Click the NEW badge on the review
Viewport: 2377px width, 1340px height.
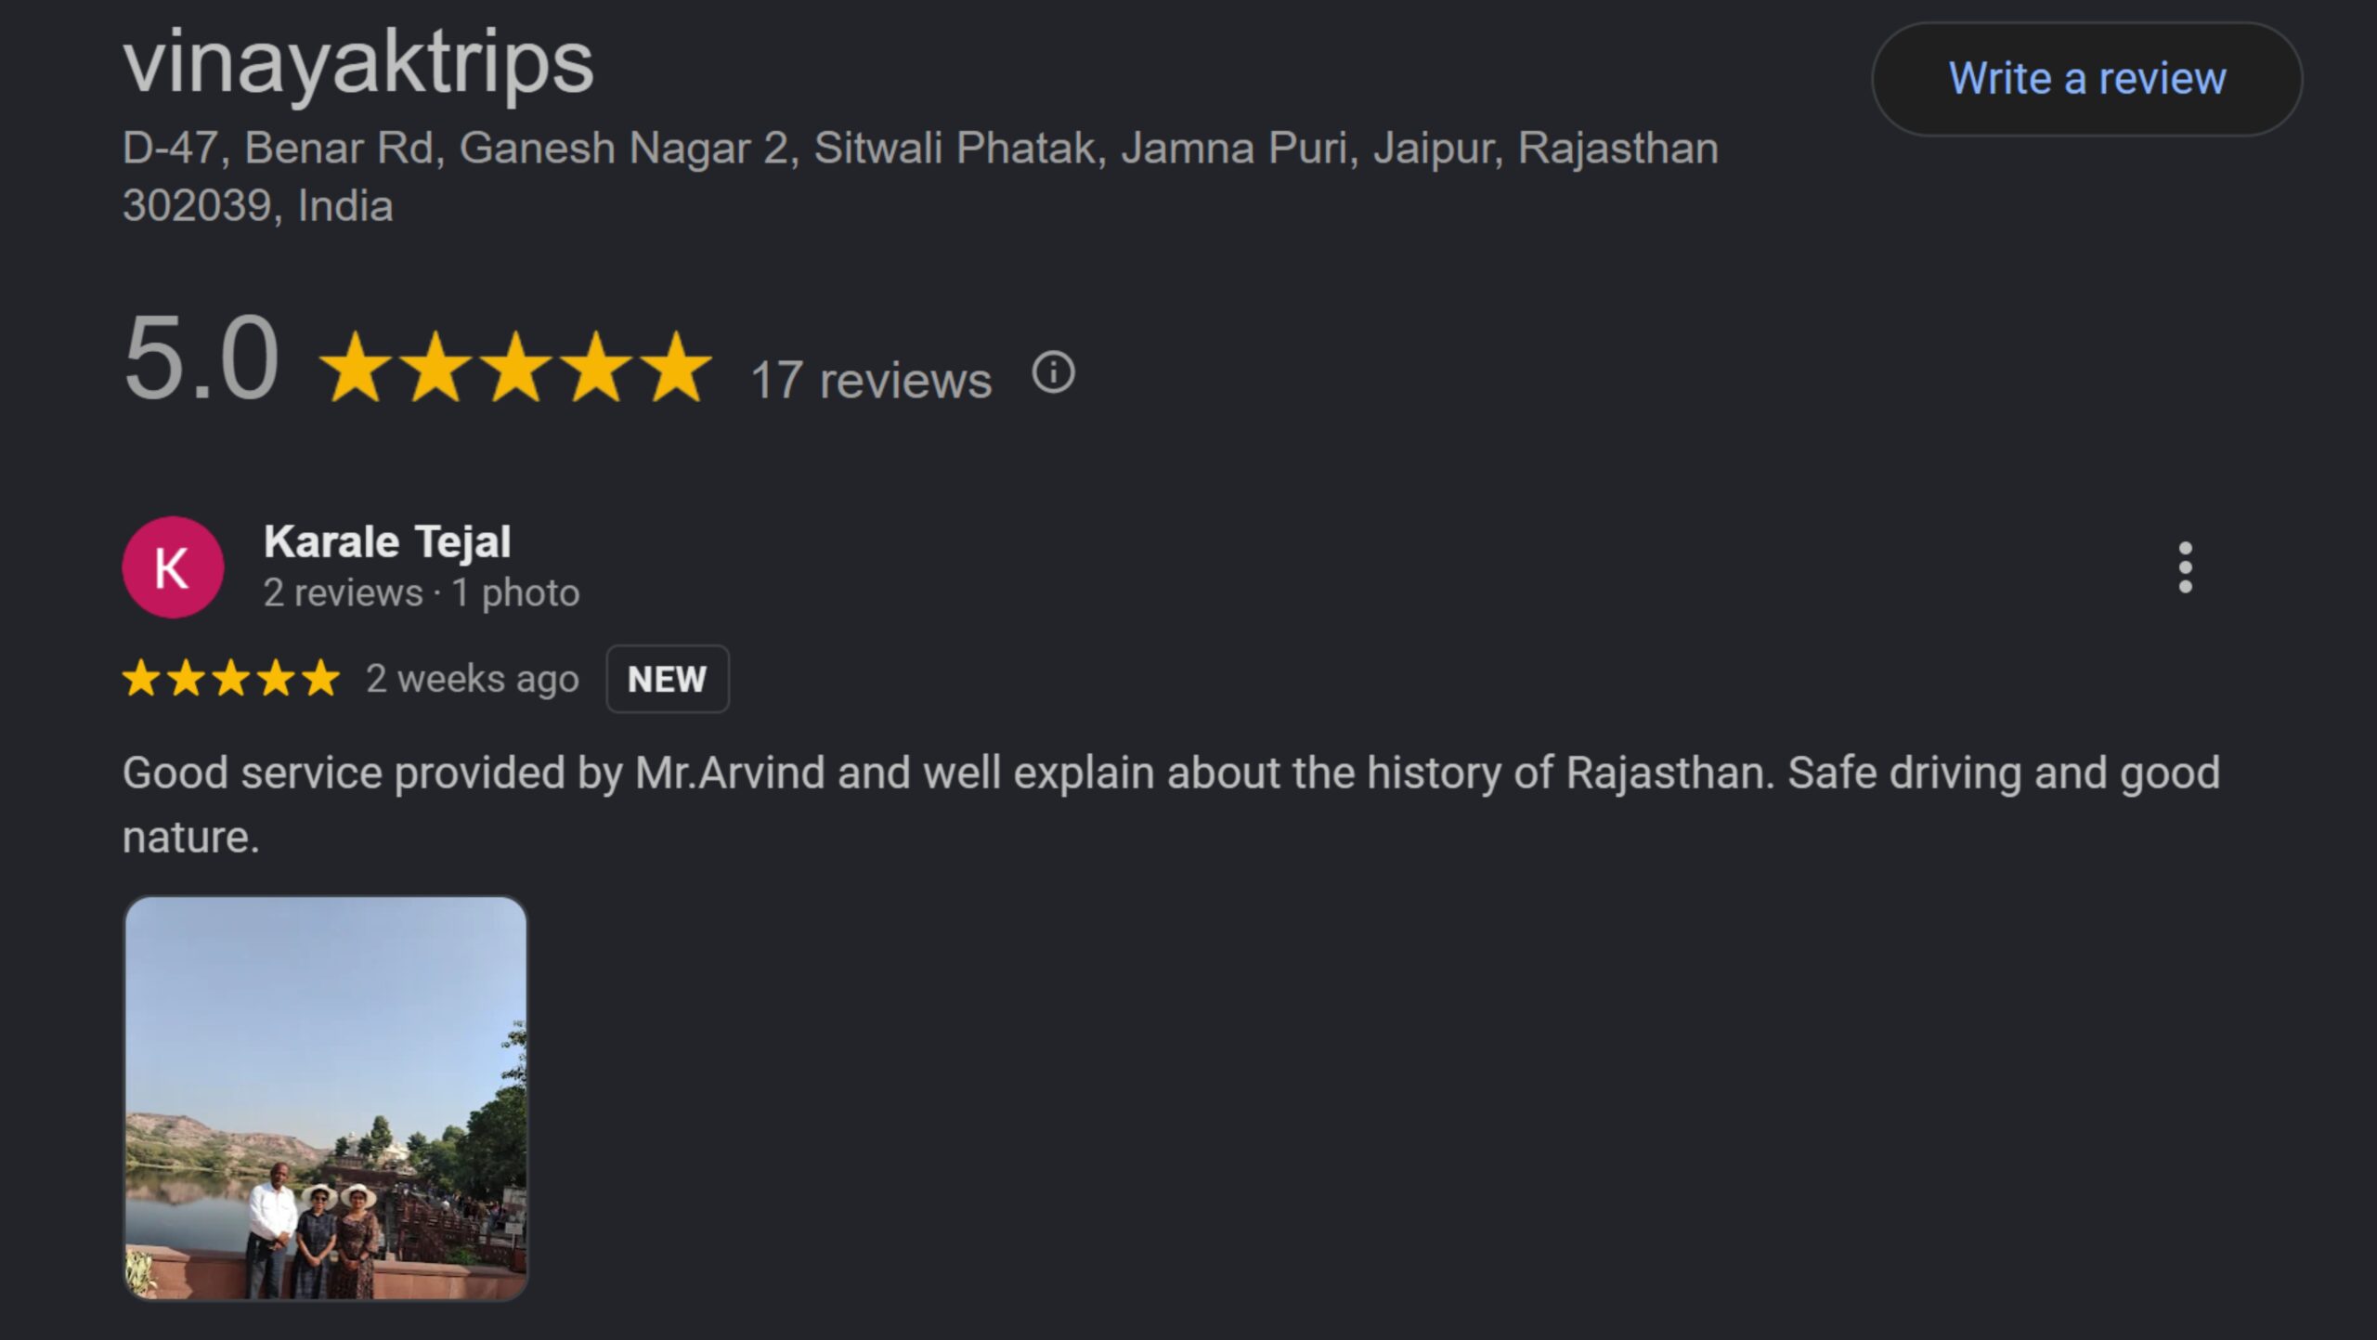667,679
